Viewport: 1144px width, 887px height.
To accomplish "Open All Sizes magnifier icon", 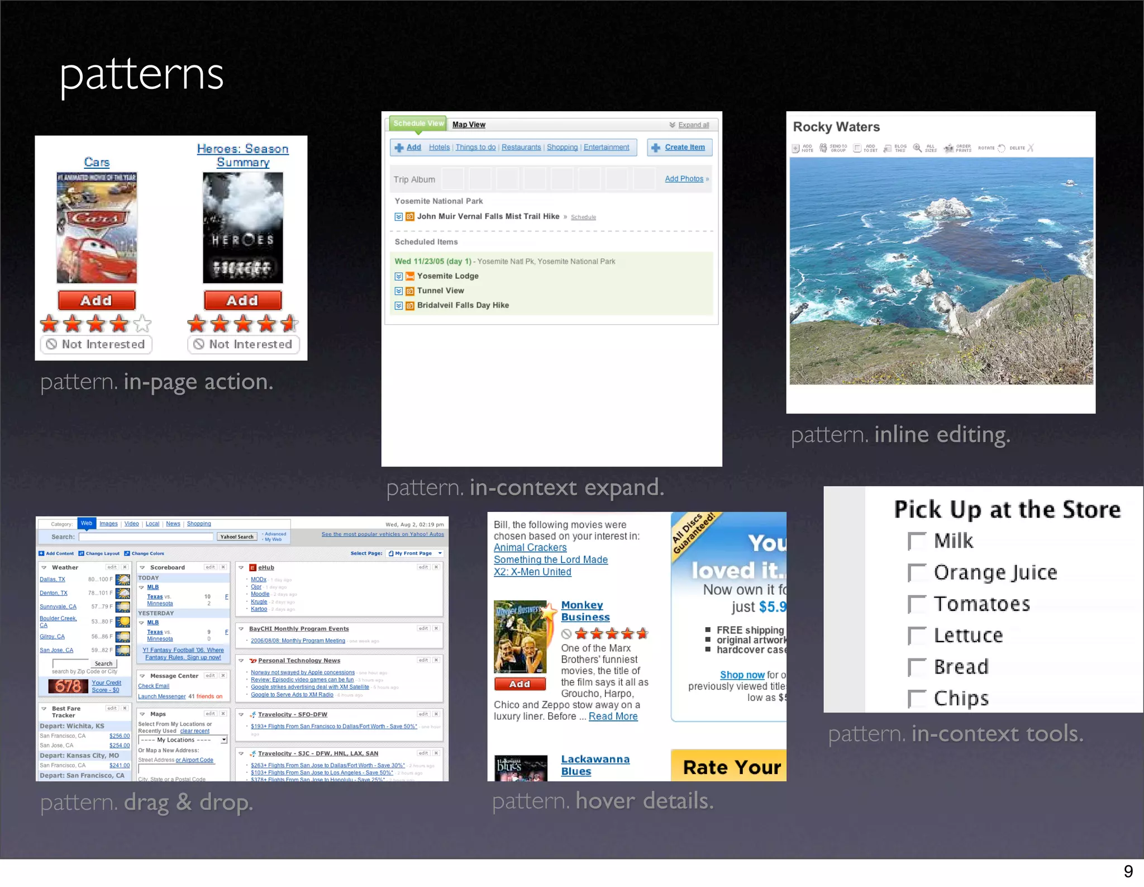I will point(917,148).
